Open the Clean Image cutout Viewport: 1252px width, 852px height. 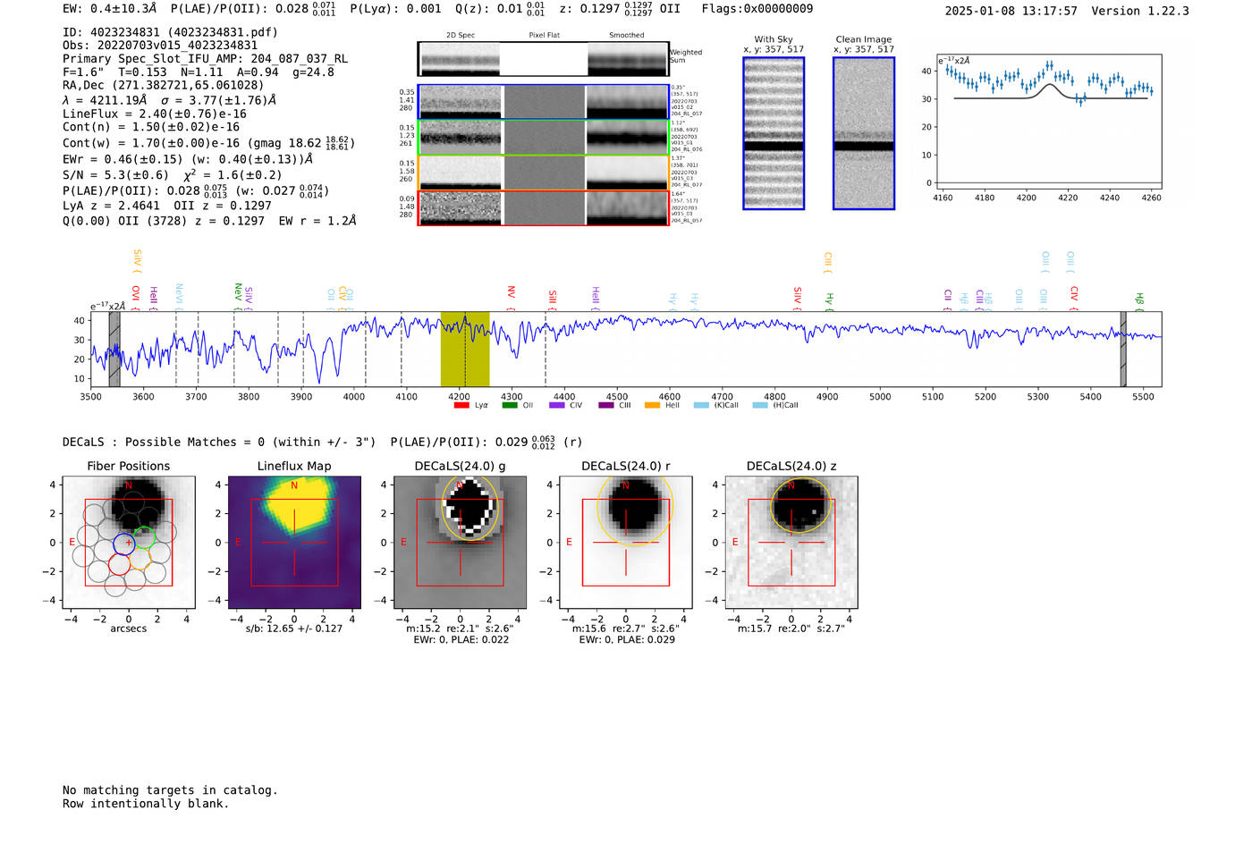[864, 133]
